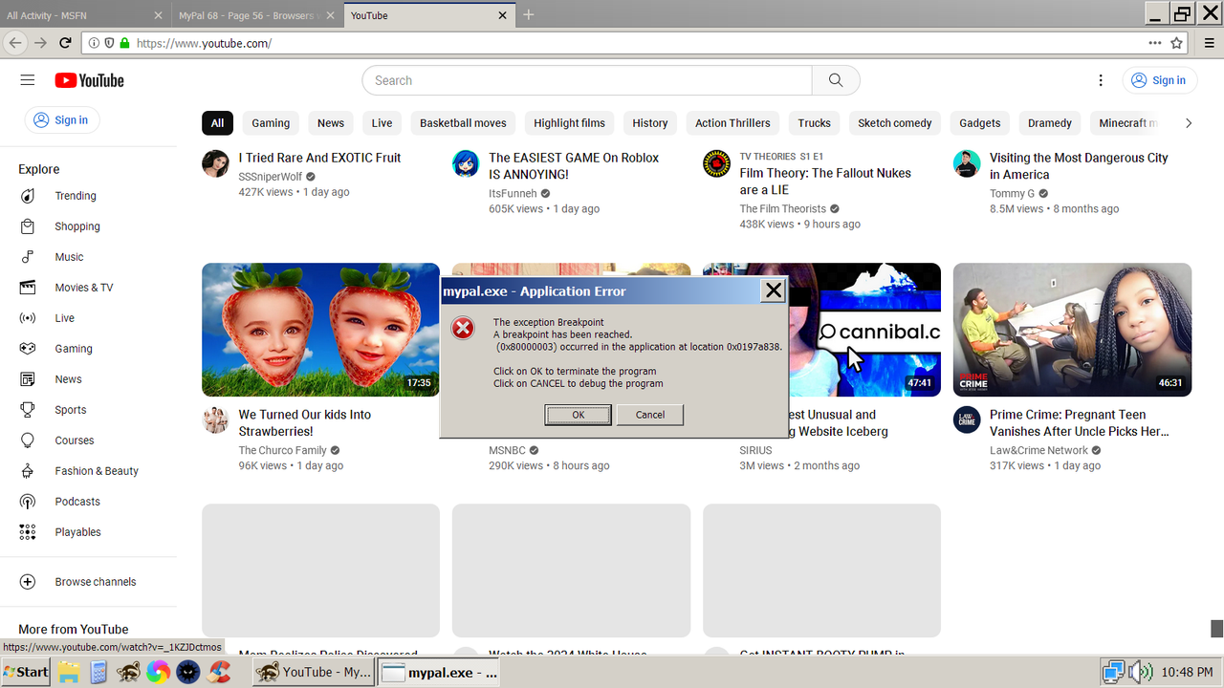Click the green padlock in the address bar
Screen dimensions: 1224x688
[124, 43]
